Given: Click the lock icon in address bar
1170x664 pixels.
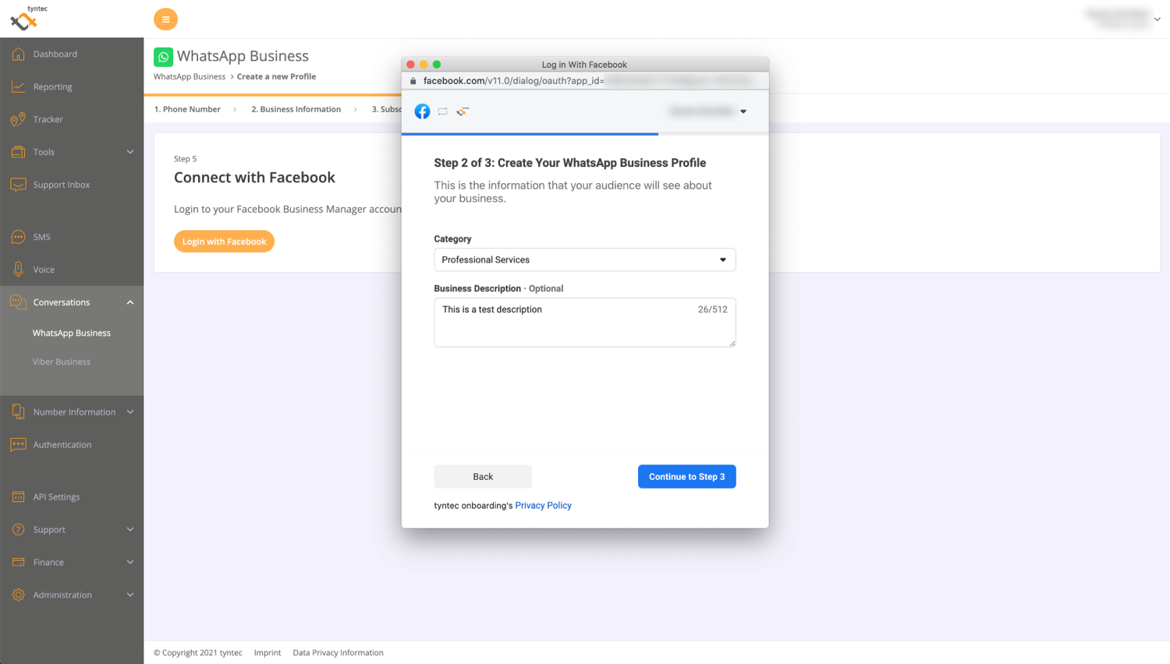Looking at the screenshot, I should click(x=413, y=80).
